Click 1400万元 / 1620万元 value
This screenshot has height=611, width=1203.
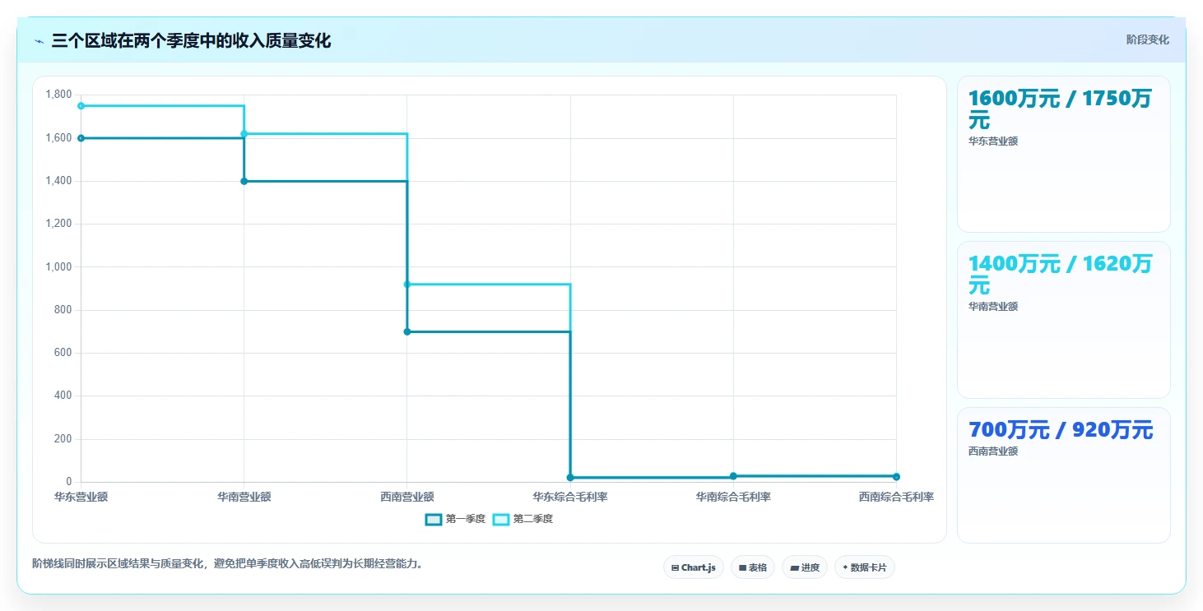(x=1060, y=275)
